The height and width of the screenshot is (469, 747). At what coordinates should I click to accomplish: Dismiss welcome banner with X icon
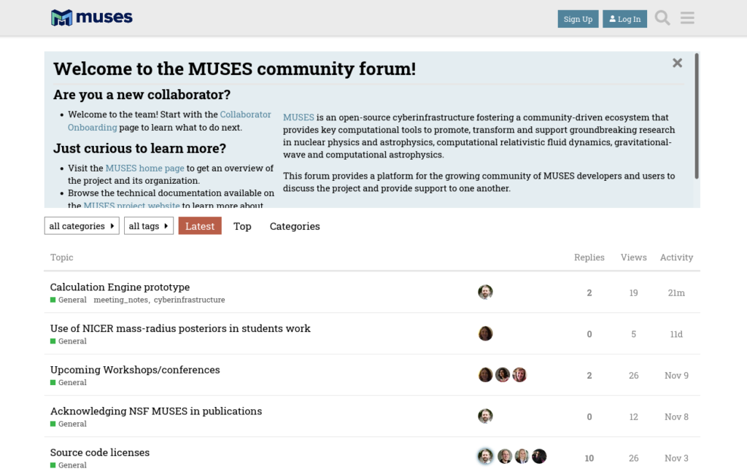[677, 63]
